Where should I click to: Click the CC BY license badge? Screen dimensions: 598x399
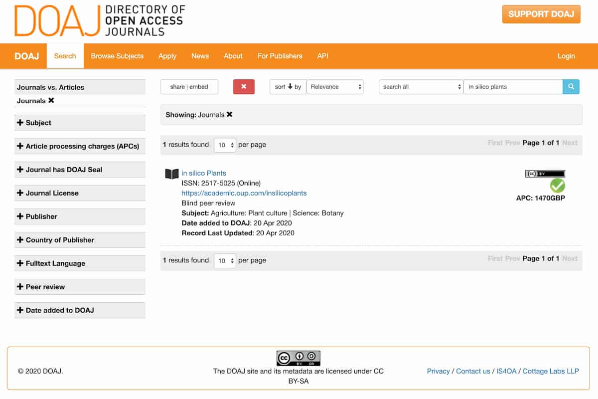click(545, 174)
